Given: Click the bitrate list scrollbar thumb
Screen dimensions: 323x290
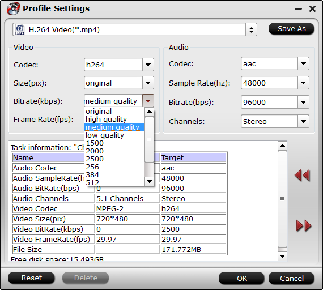Looking at the screenshot, I should 149,139.
